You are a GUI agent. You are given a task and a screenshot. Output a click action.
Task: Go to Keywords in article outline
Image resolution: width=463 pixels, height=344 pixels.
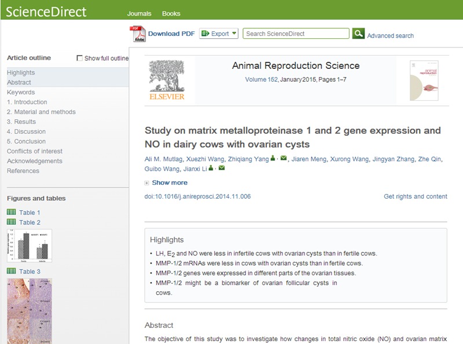point(21,92)
